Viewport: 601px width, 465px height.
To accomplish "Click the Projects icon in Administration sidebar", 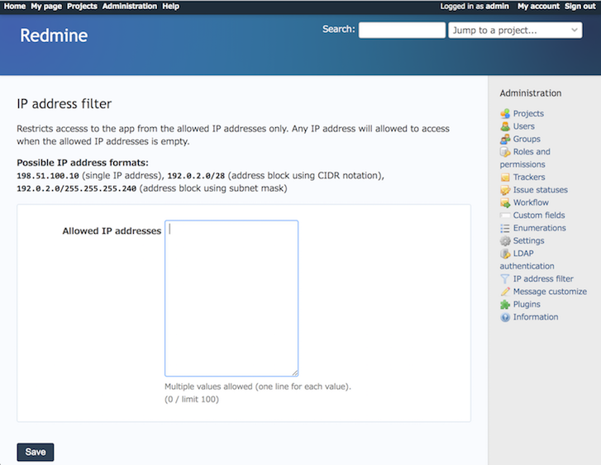I will pyautogui.click(x=505, y=114).
